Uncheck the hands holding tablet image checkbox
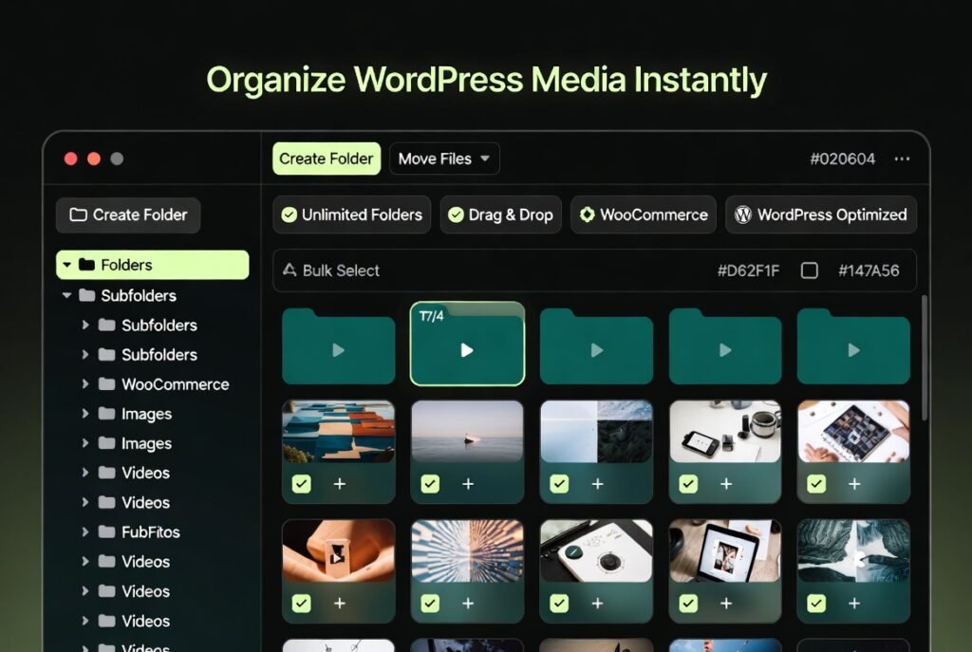 pyautogui.click(x=816, y=483)
